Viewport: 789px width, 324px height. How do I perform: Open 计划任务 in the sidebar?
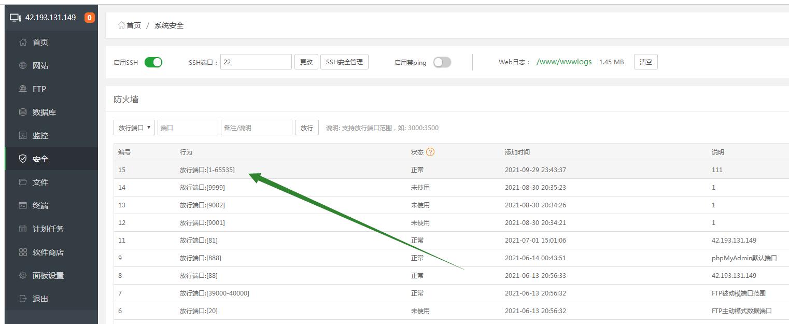48,229
